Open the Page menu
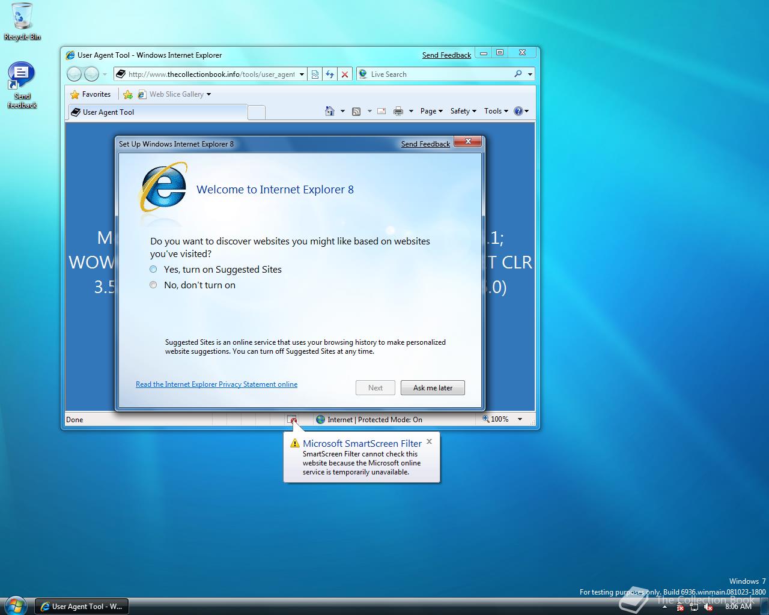 (431, 111)
